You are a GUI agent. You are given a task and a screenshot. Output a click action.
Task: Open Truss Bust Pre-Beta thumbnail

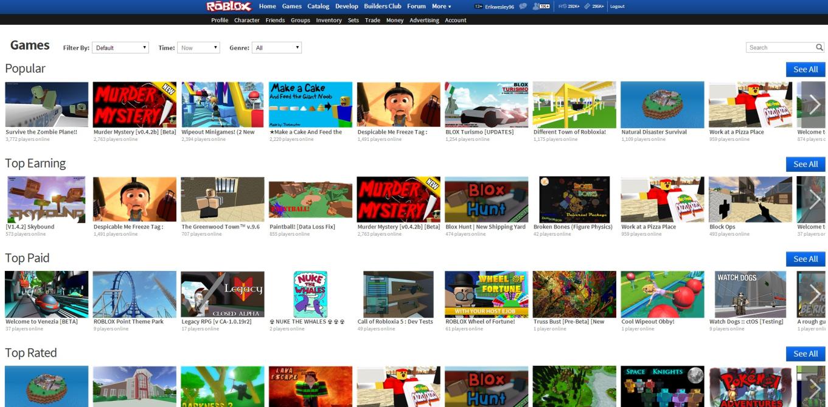pos(574,294)
